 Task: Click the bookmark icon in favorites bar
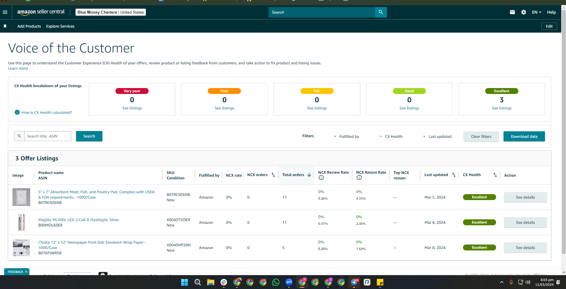tap(5, 26)
